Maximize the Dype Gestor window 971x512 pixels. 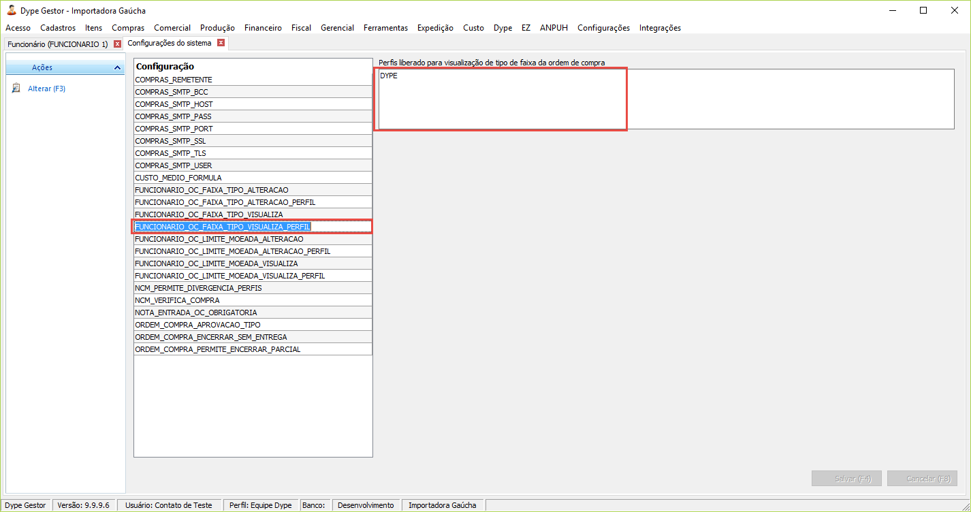pos(923,10)
